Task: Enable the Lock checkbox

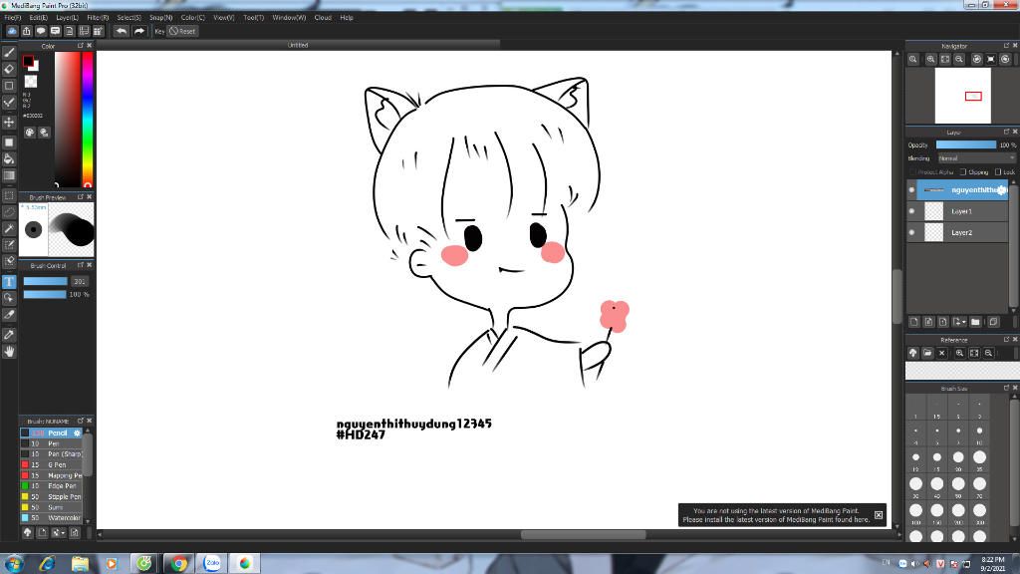Action: [998, 171]
